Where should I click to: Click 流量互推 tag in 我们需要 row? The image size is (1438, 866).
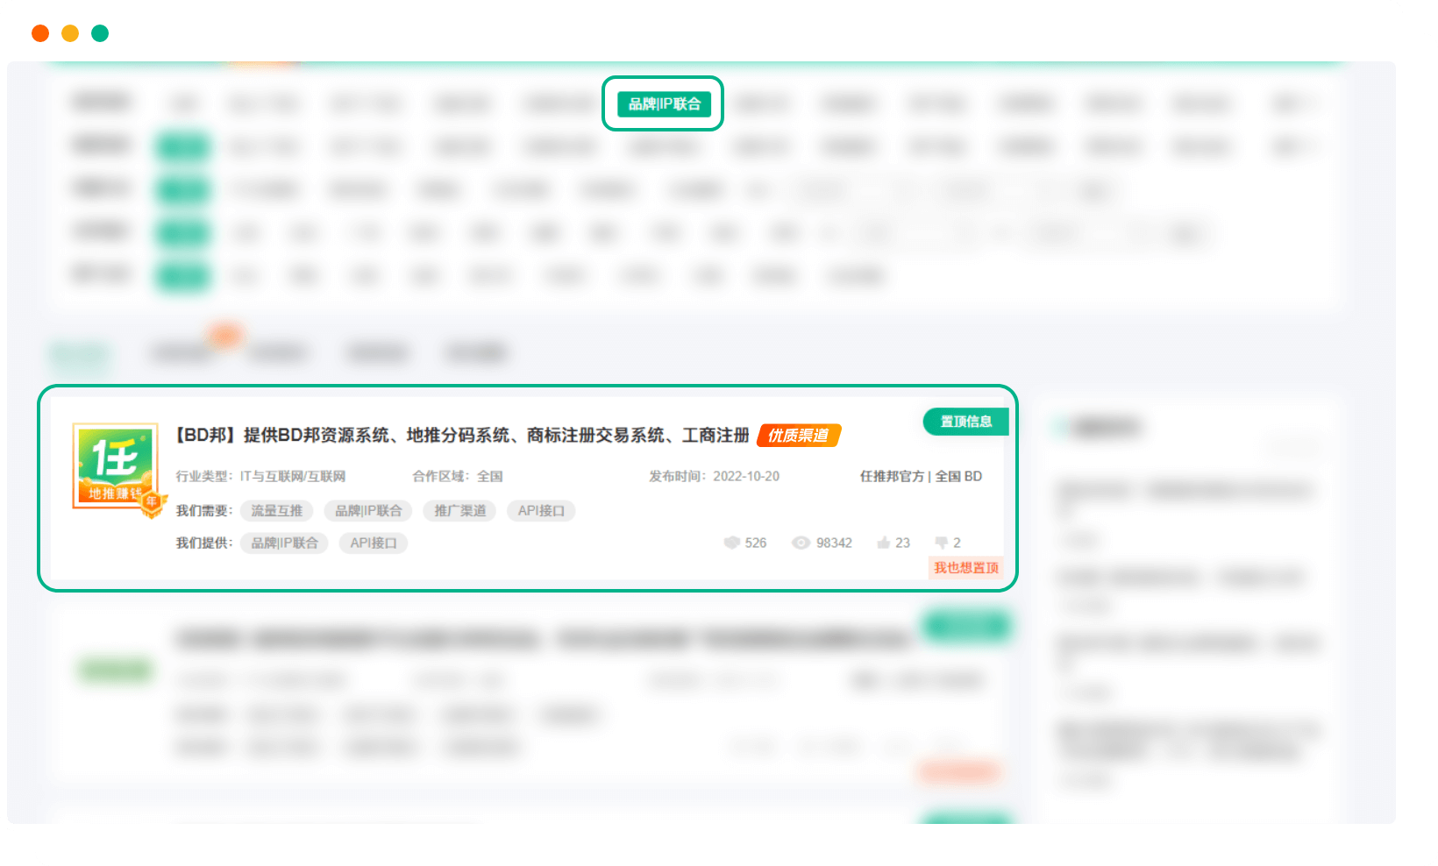[277, 511]
